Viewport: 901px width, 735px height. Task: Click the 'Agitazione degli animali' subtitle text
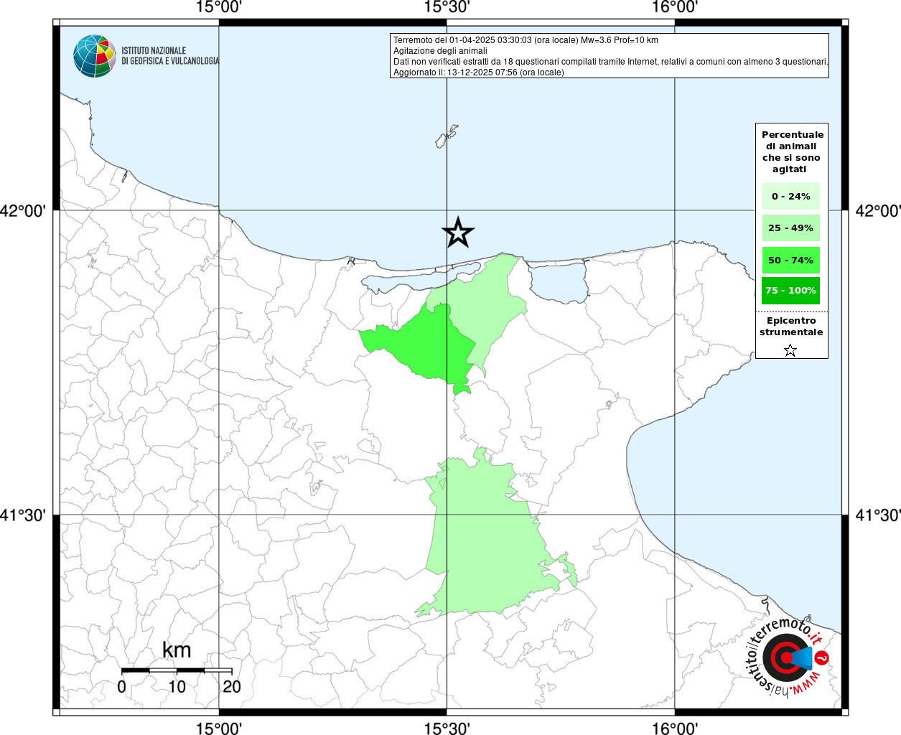pos(440,51)
